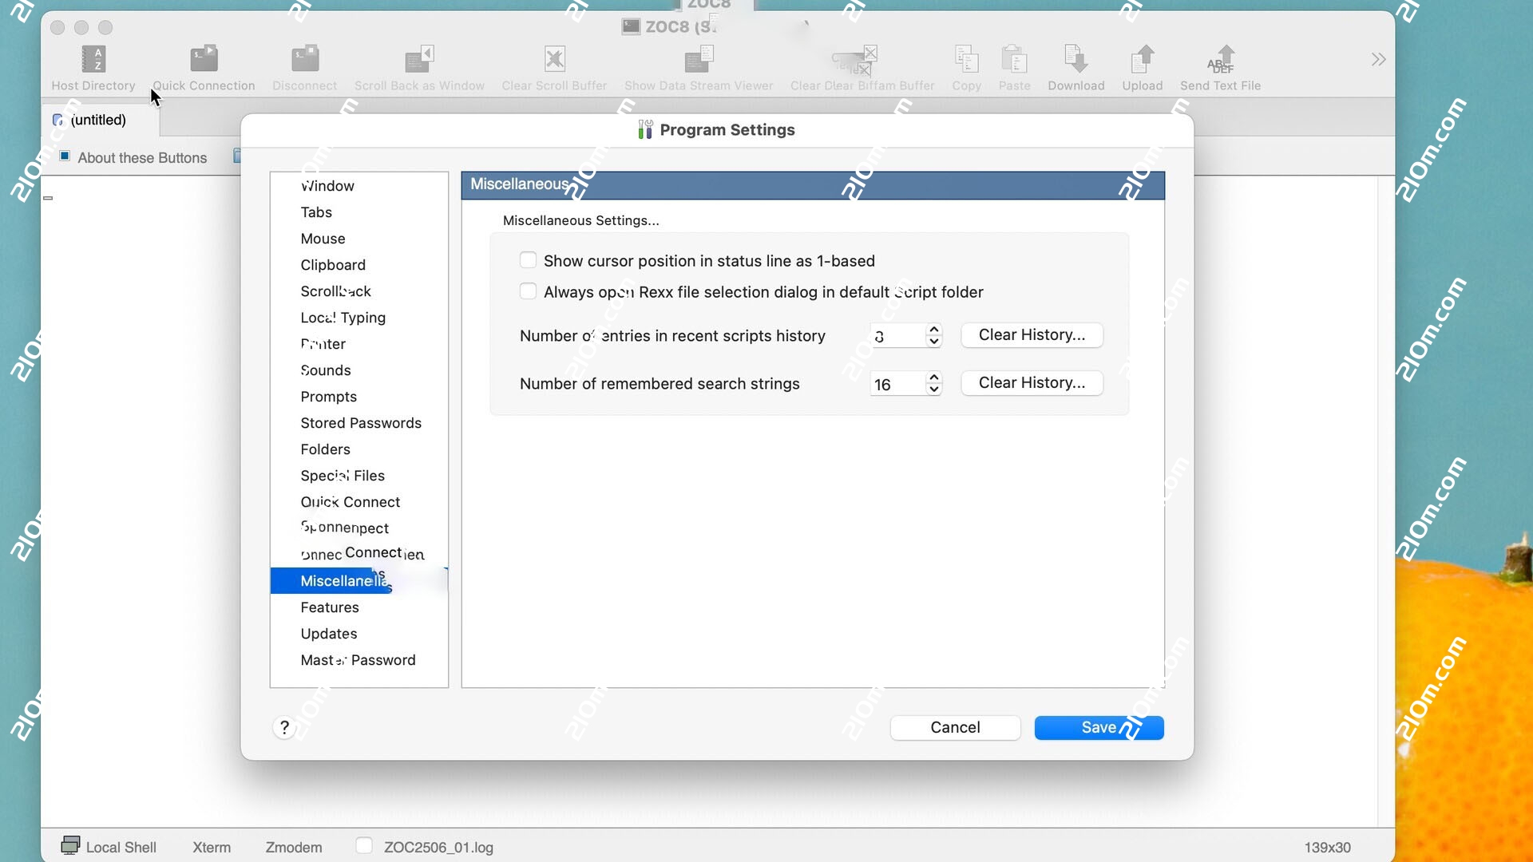The image size is (1533, 862).
Task: Select the Stored Passwords category
Action: click(359, 423)
